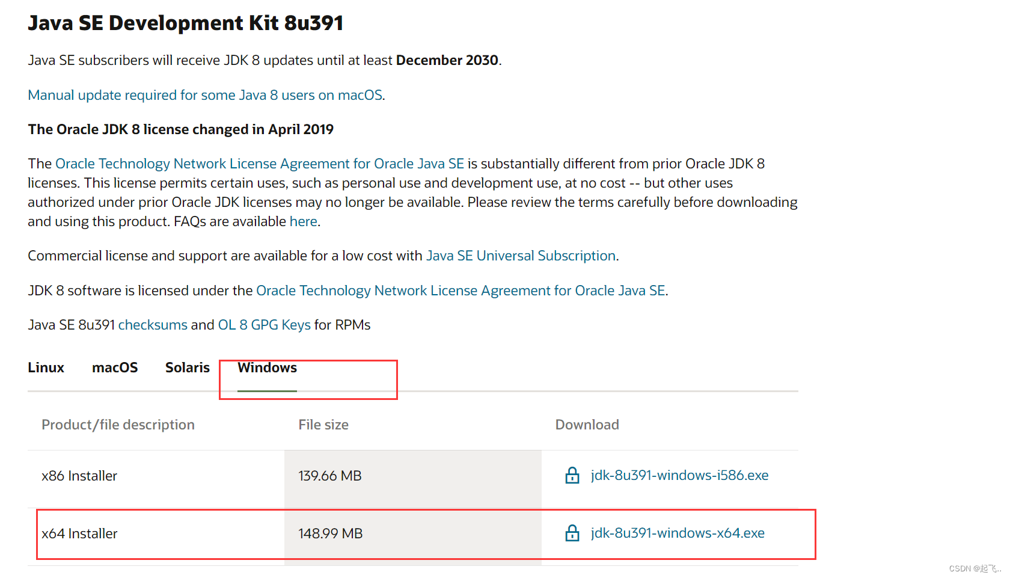Image resolution: width=1010 pixels, height=578 pixels.
Task: Click the lock icon next to jdk-8u391-windows-x64.exe
Action: point(571,533)
